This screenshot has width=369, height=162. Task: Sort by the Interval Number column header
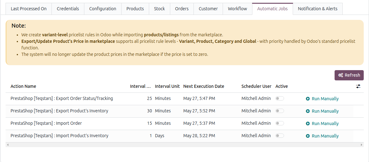140,86
